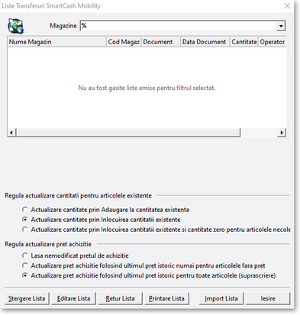
Task: Click the Stergere Lista button
Action: [27, 298]
